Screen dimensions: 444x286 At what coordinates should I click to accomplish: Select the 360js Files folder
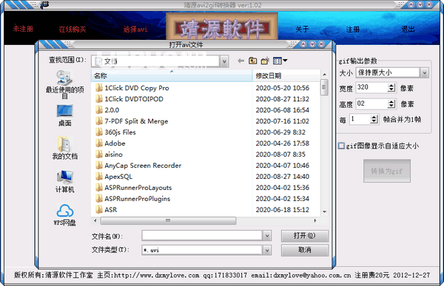(x=115, y=132)
